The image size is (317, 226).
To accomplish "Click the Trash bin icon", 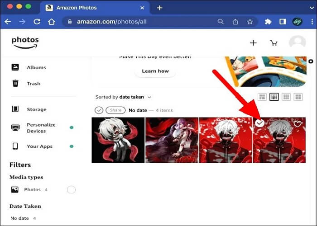I will 15,83.
